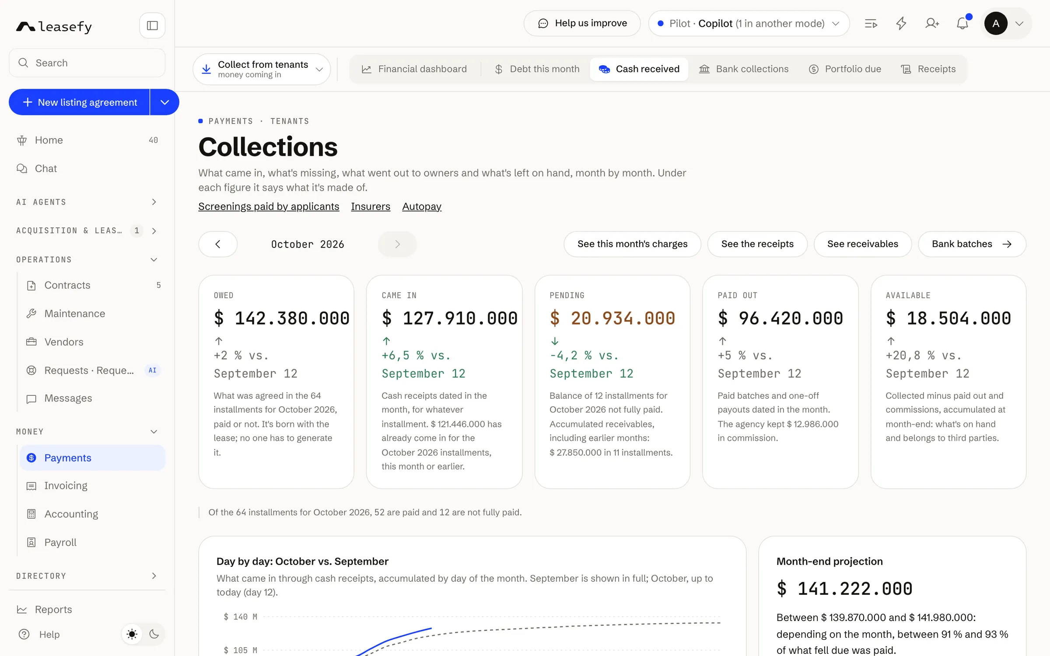Image resolution: width=1050 pixels, height=656 pixels.
Task: Click New listing agreement button
Action: click(80, 102)
